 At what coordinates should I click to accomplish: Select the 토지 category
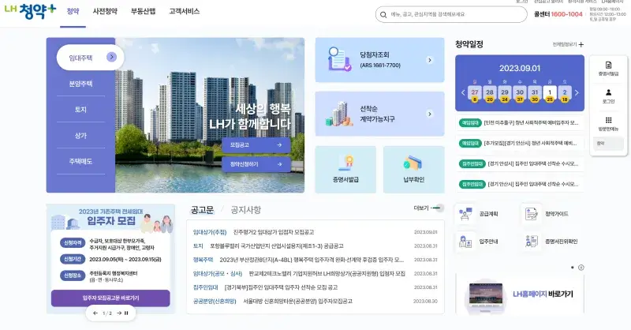pos(80,110)
